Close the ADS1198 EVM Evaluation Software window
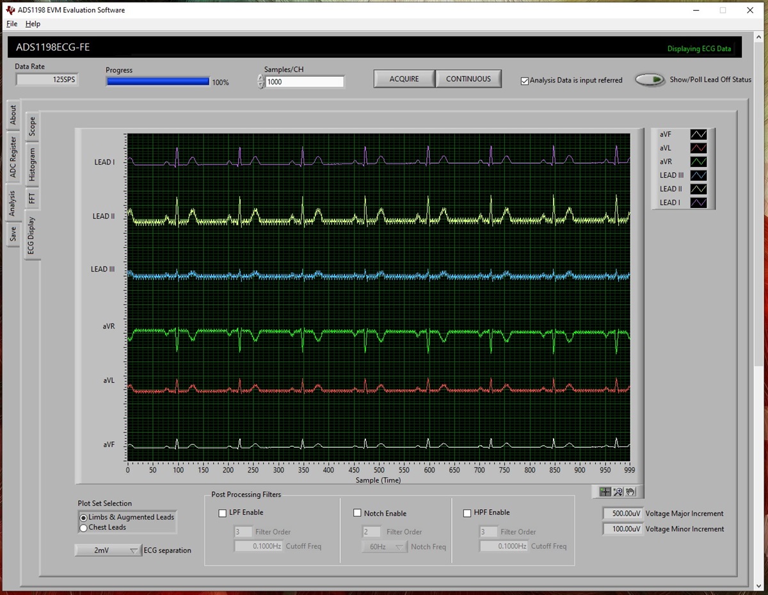Image resolution: width=768 pixels, height=595 pixels. point(750,10)
